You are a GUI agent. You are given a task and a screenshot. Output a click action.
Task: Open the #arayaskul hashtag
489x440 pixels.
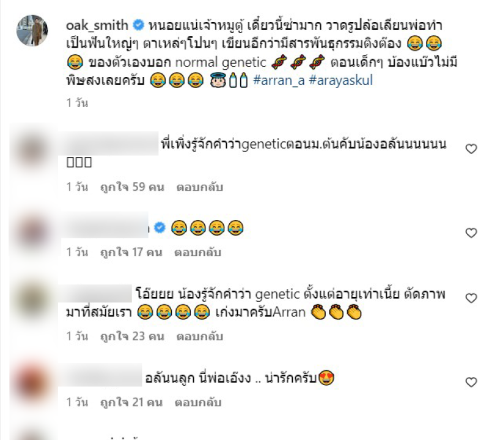[x=341, y=81]
